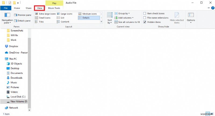
Task: Uncheck the Hidden items checkbox
Action: [x=145, y=22]
